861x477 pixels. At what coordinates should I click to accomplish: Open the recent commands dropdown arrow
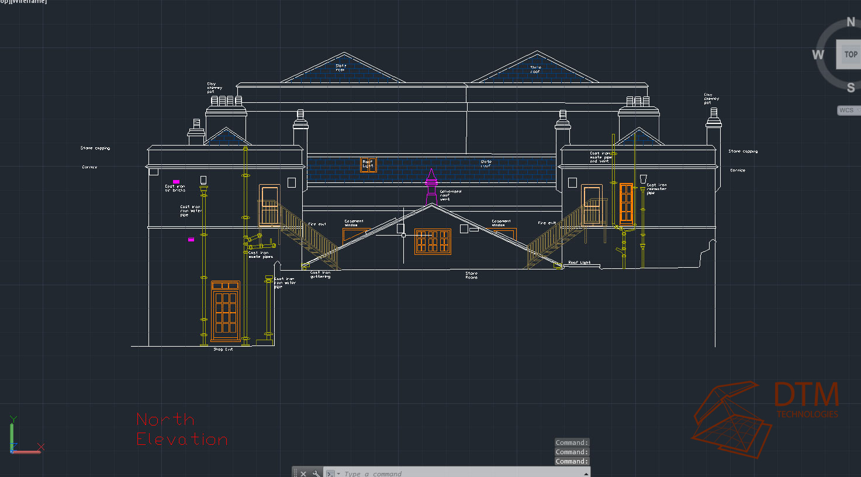click(338, 473)
